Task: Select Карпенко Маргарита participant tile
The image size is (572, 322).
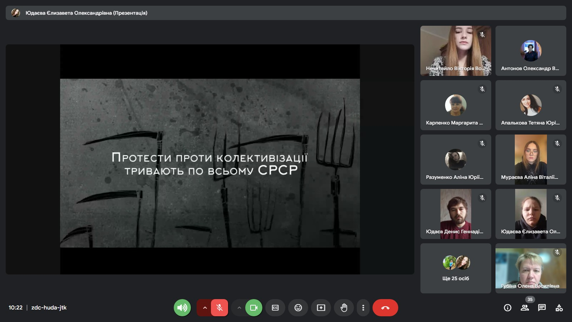Action: coord(456,105)
